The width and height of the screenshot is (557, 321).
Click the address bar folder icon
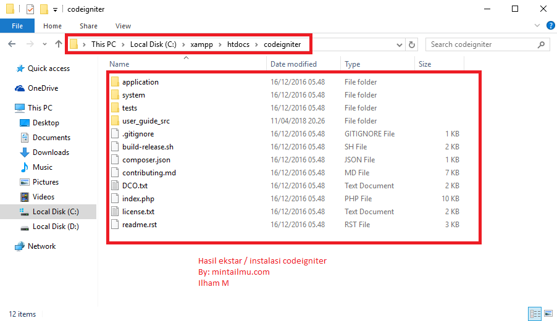pos(74,44)
